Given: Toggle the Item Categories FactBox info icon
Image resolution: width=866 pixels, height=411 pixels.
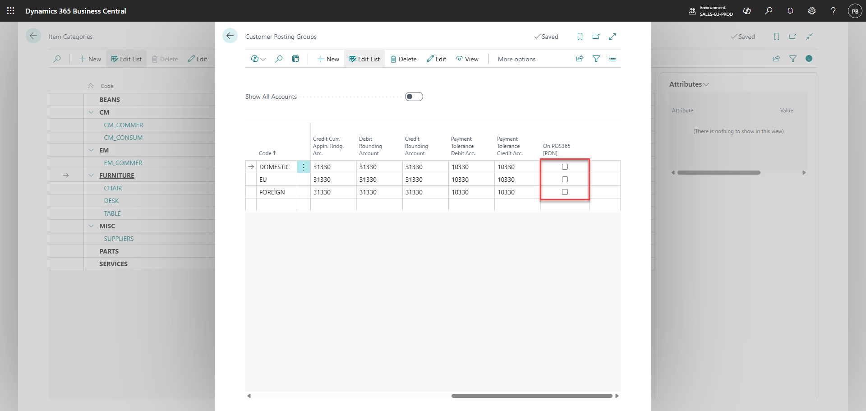Looking at the screenshot, I should click(809, 59).
